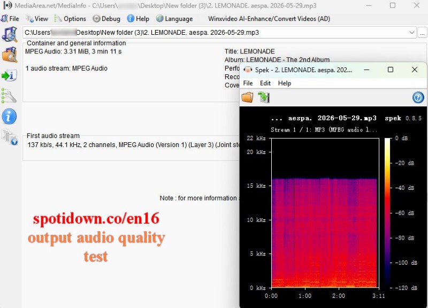Click the '3:11' time axis label in Spek

tap(379, 296)
